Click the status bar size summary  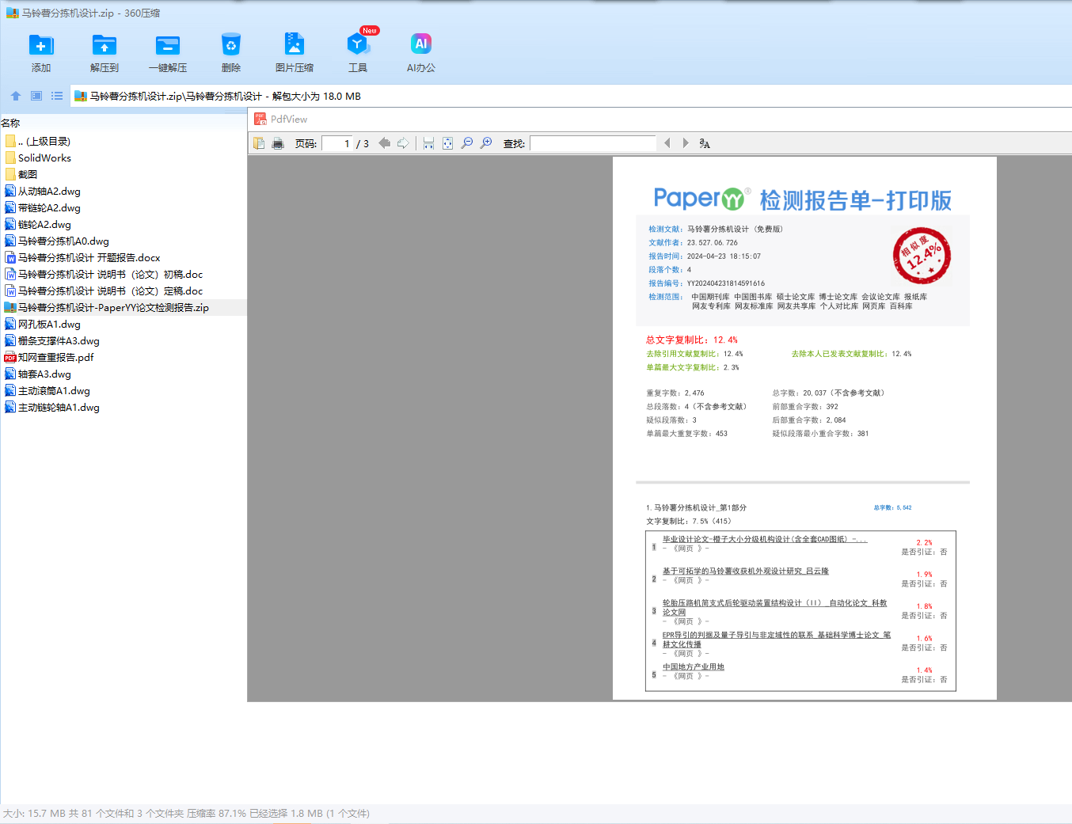point(186,814)
